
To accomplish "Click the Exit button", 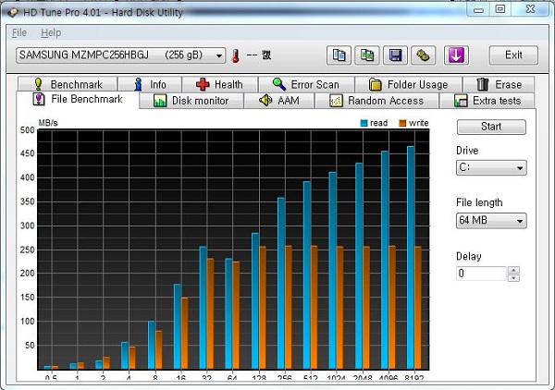I will pos(513,55).
